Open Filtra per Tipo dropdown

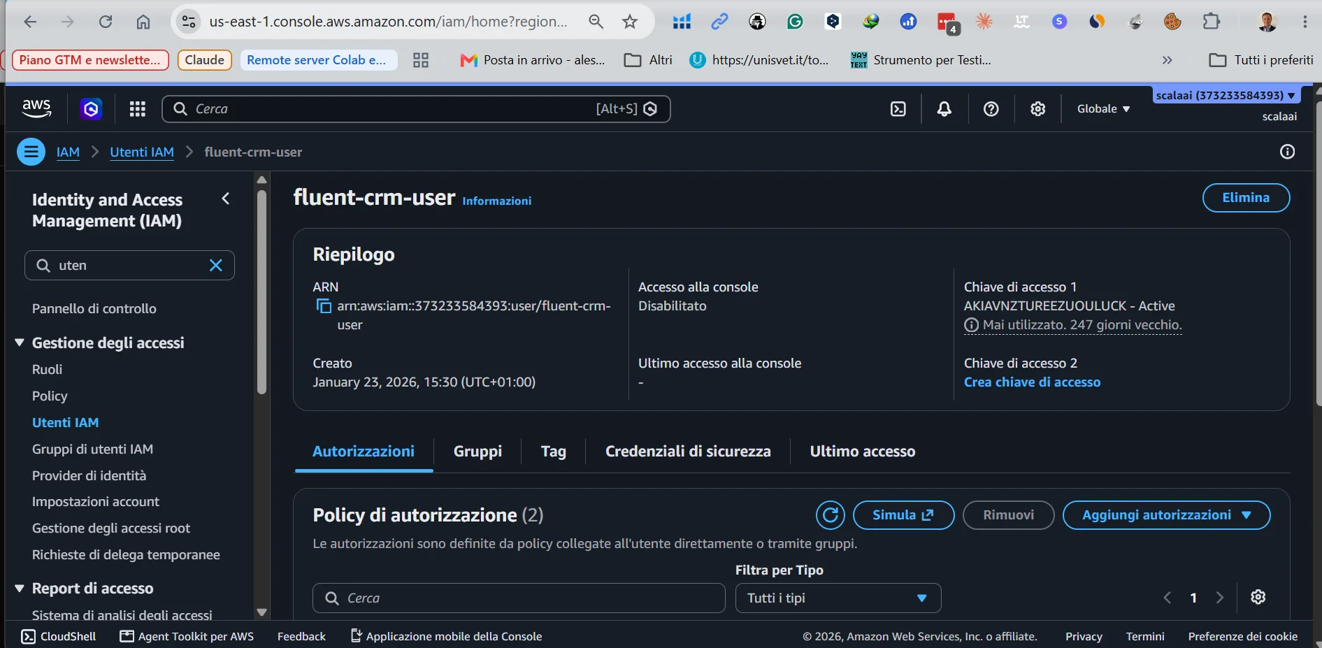click(x=838, y=598)
